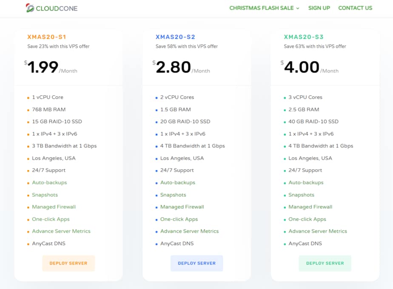Click the CloudCone logo icon
Image resolution: width=393 pixels, height=289 pixels.
(x=30, y=8)
